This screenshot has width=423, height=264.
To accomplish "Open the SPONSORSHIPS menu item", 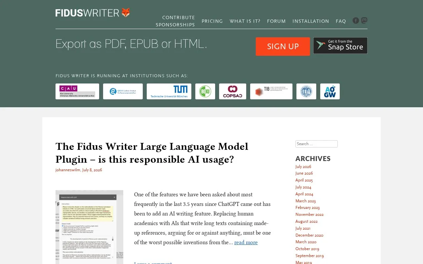I will (x=175, y=25).
